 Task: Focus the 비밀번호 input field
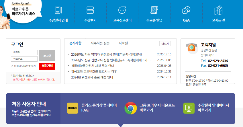(24, 59)
